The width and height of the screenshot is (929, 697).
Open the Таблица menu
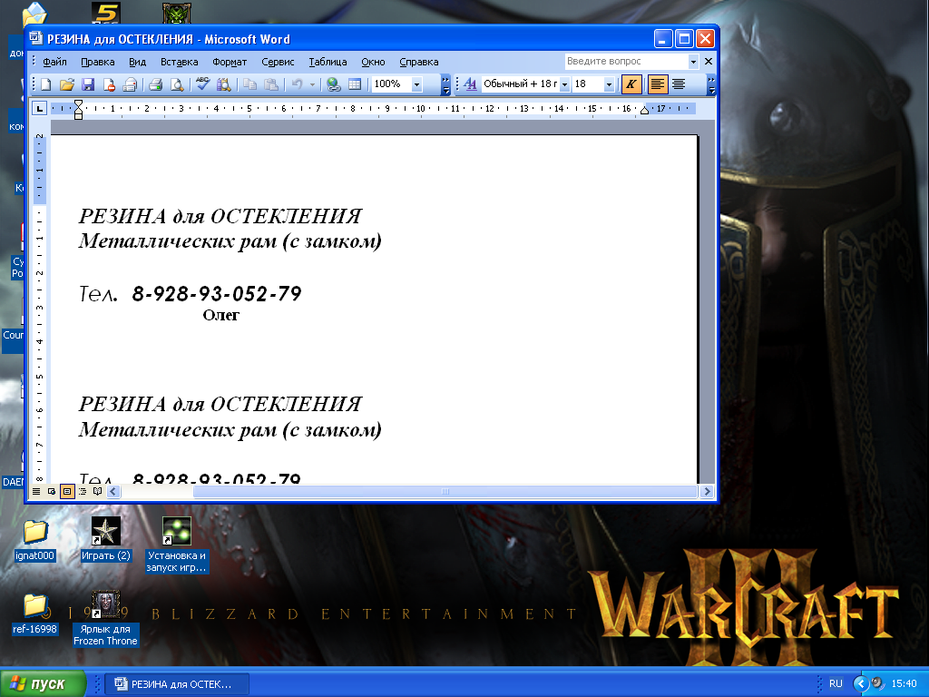click(x=328, y=63)
